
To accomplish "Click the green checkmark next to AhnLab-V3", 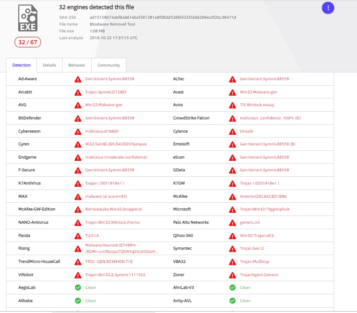I will [x=233, y=288].
